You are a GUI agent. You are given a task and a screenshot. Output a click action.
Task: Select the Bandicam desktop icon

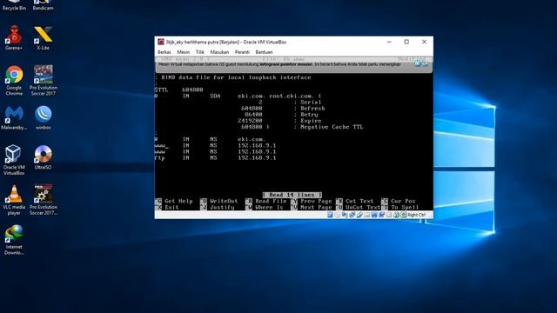(43, 6)
